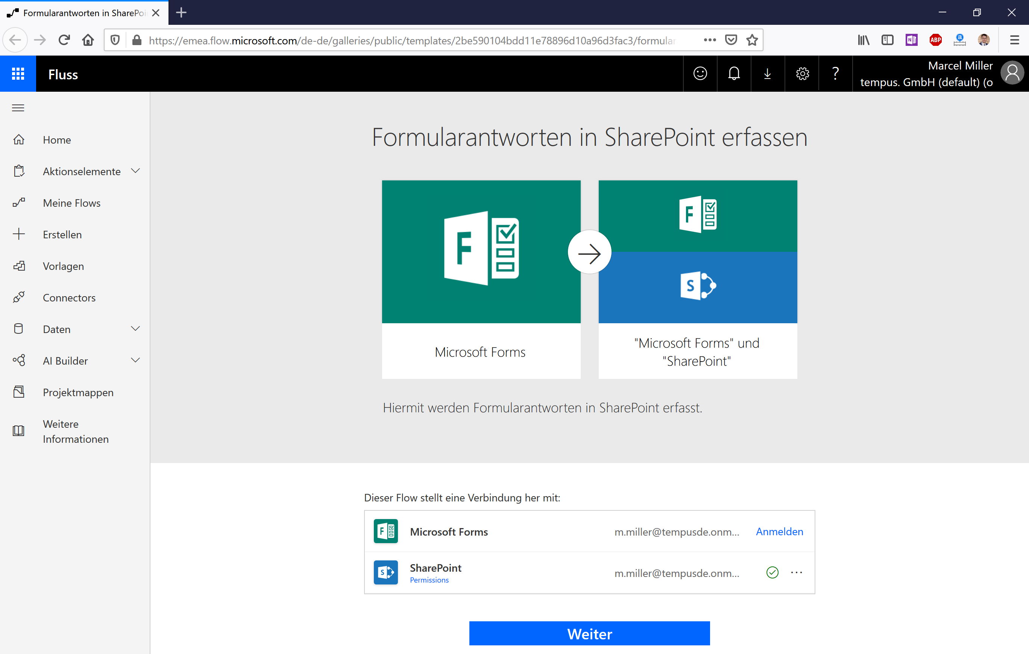Close the Formularantworten browser tab
This screenshot has height=654, width=1029.
click(156, 13)
